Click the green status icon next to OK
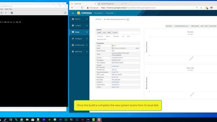This screenshot has width=217, height=122. [x=113, y=46]
